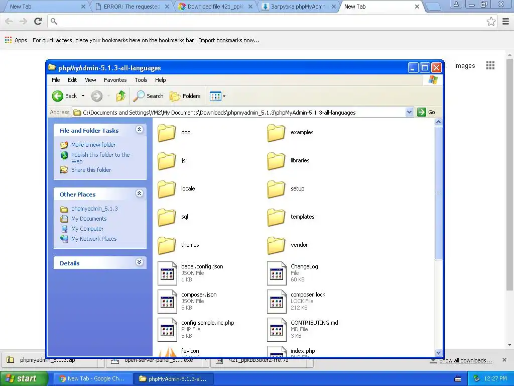Select the js folder icon

coord(167,161)
